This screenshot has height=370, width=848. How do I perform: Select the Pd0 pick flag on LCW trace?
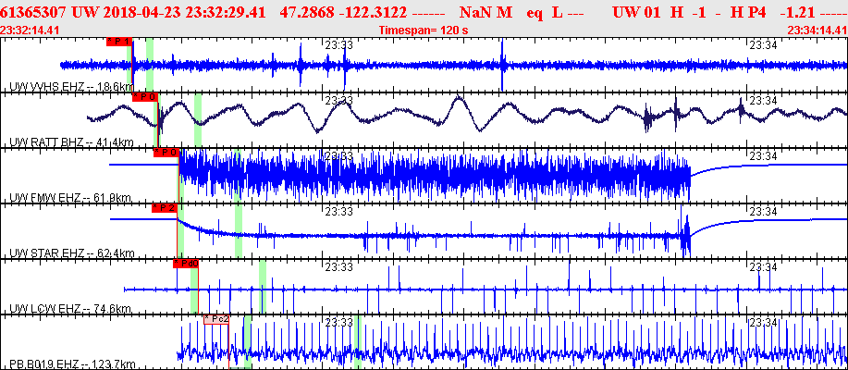pyautogui.click(x=186, y=264)
